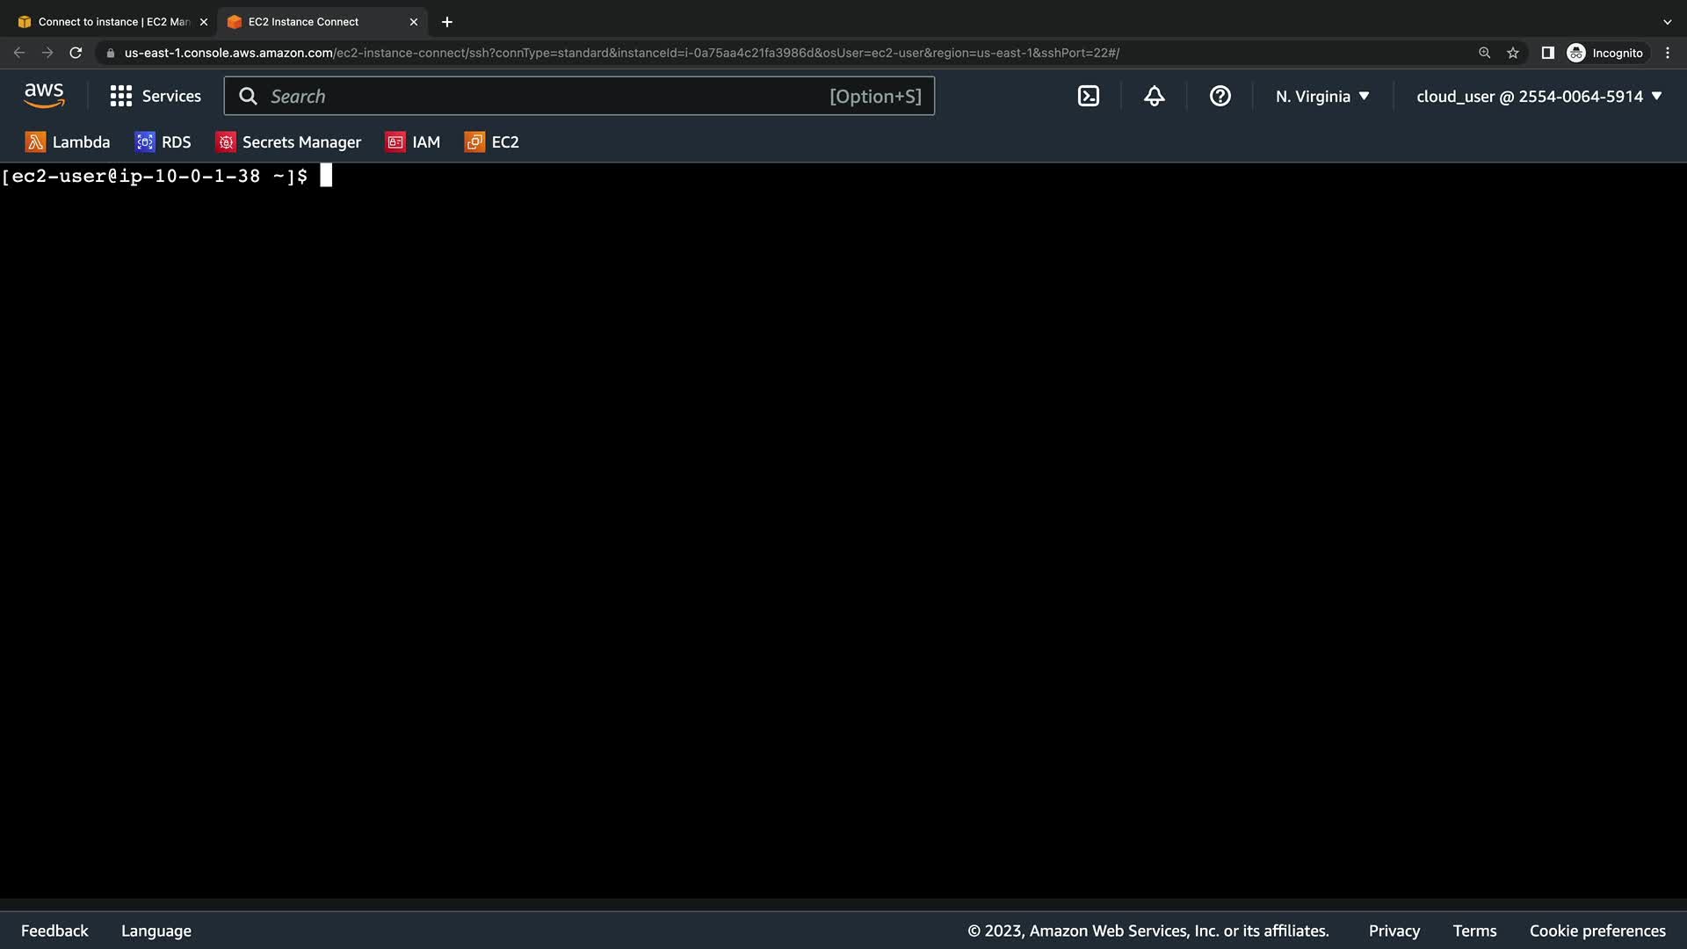Reload the EC2 Instance Connect page
The image size is (1687, 949).
point(76,53)
